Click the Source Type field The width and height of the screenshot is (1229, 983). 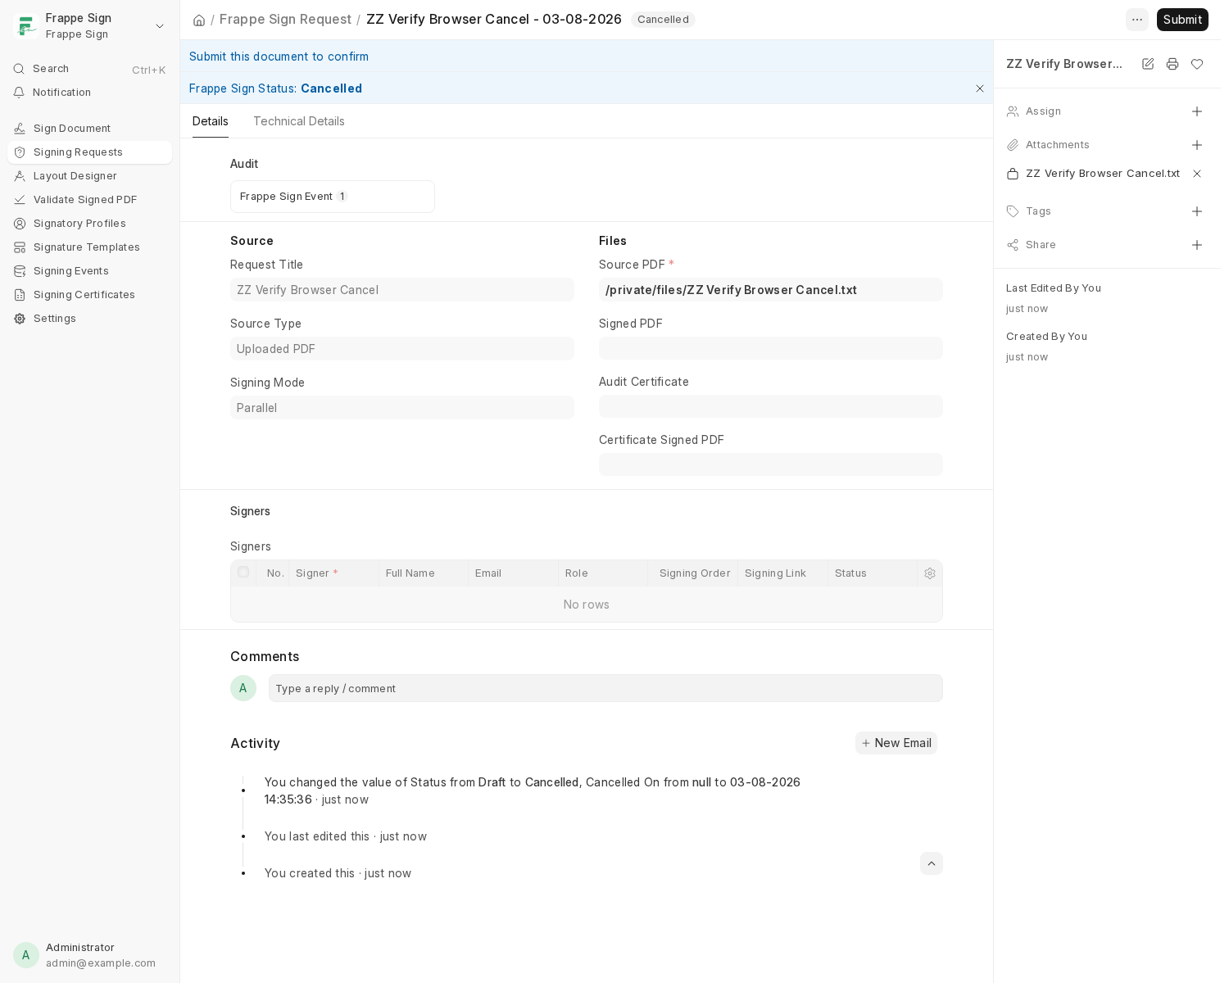point(402,349)
